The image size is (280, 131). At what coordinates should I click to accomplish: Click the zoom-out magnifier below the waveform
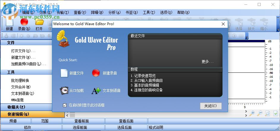259,113
